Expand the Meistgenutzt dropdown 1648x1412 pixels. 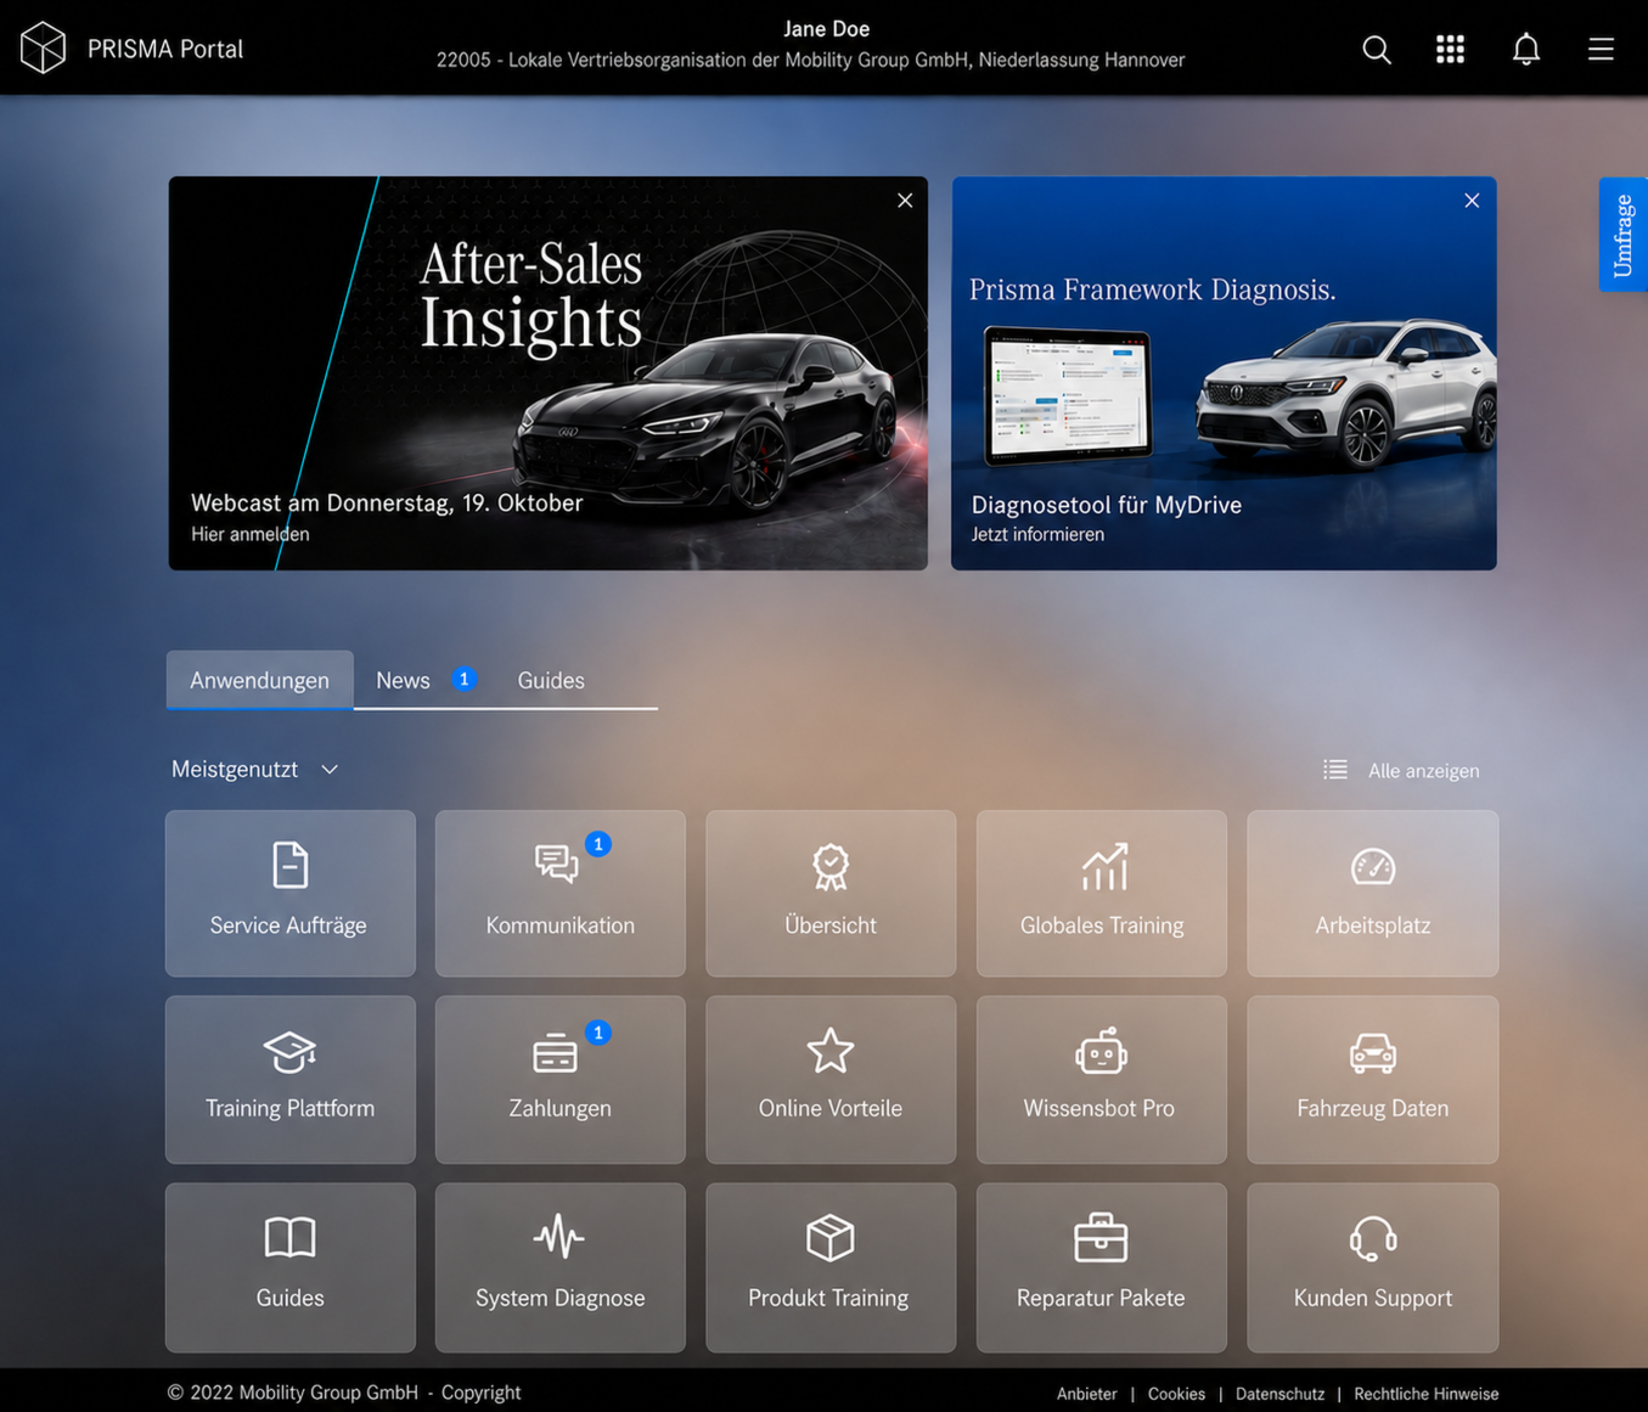point(255,769)
